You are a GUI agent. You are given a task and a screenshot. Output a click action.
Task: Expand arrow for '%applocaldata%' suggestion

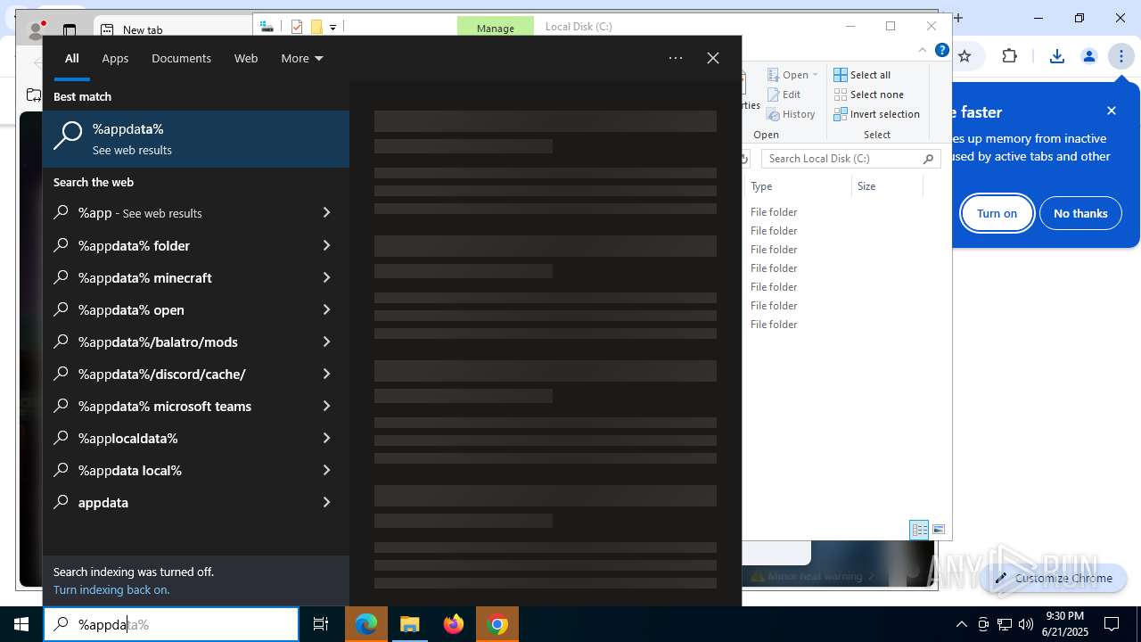click(x=326, y=438)
